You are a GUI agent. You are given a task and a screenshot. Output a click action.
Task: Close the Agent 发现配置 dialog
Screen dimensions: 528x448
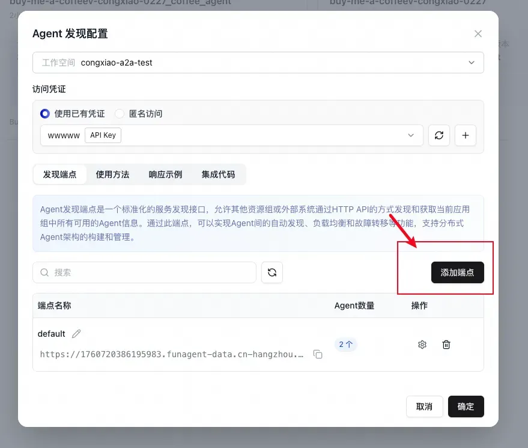[478, 34]
